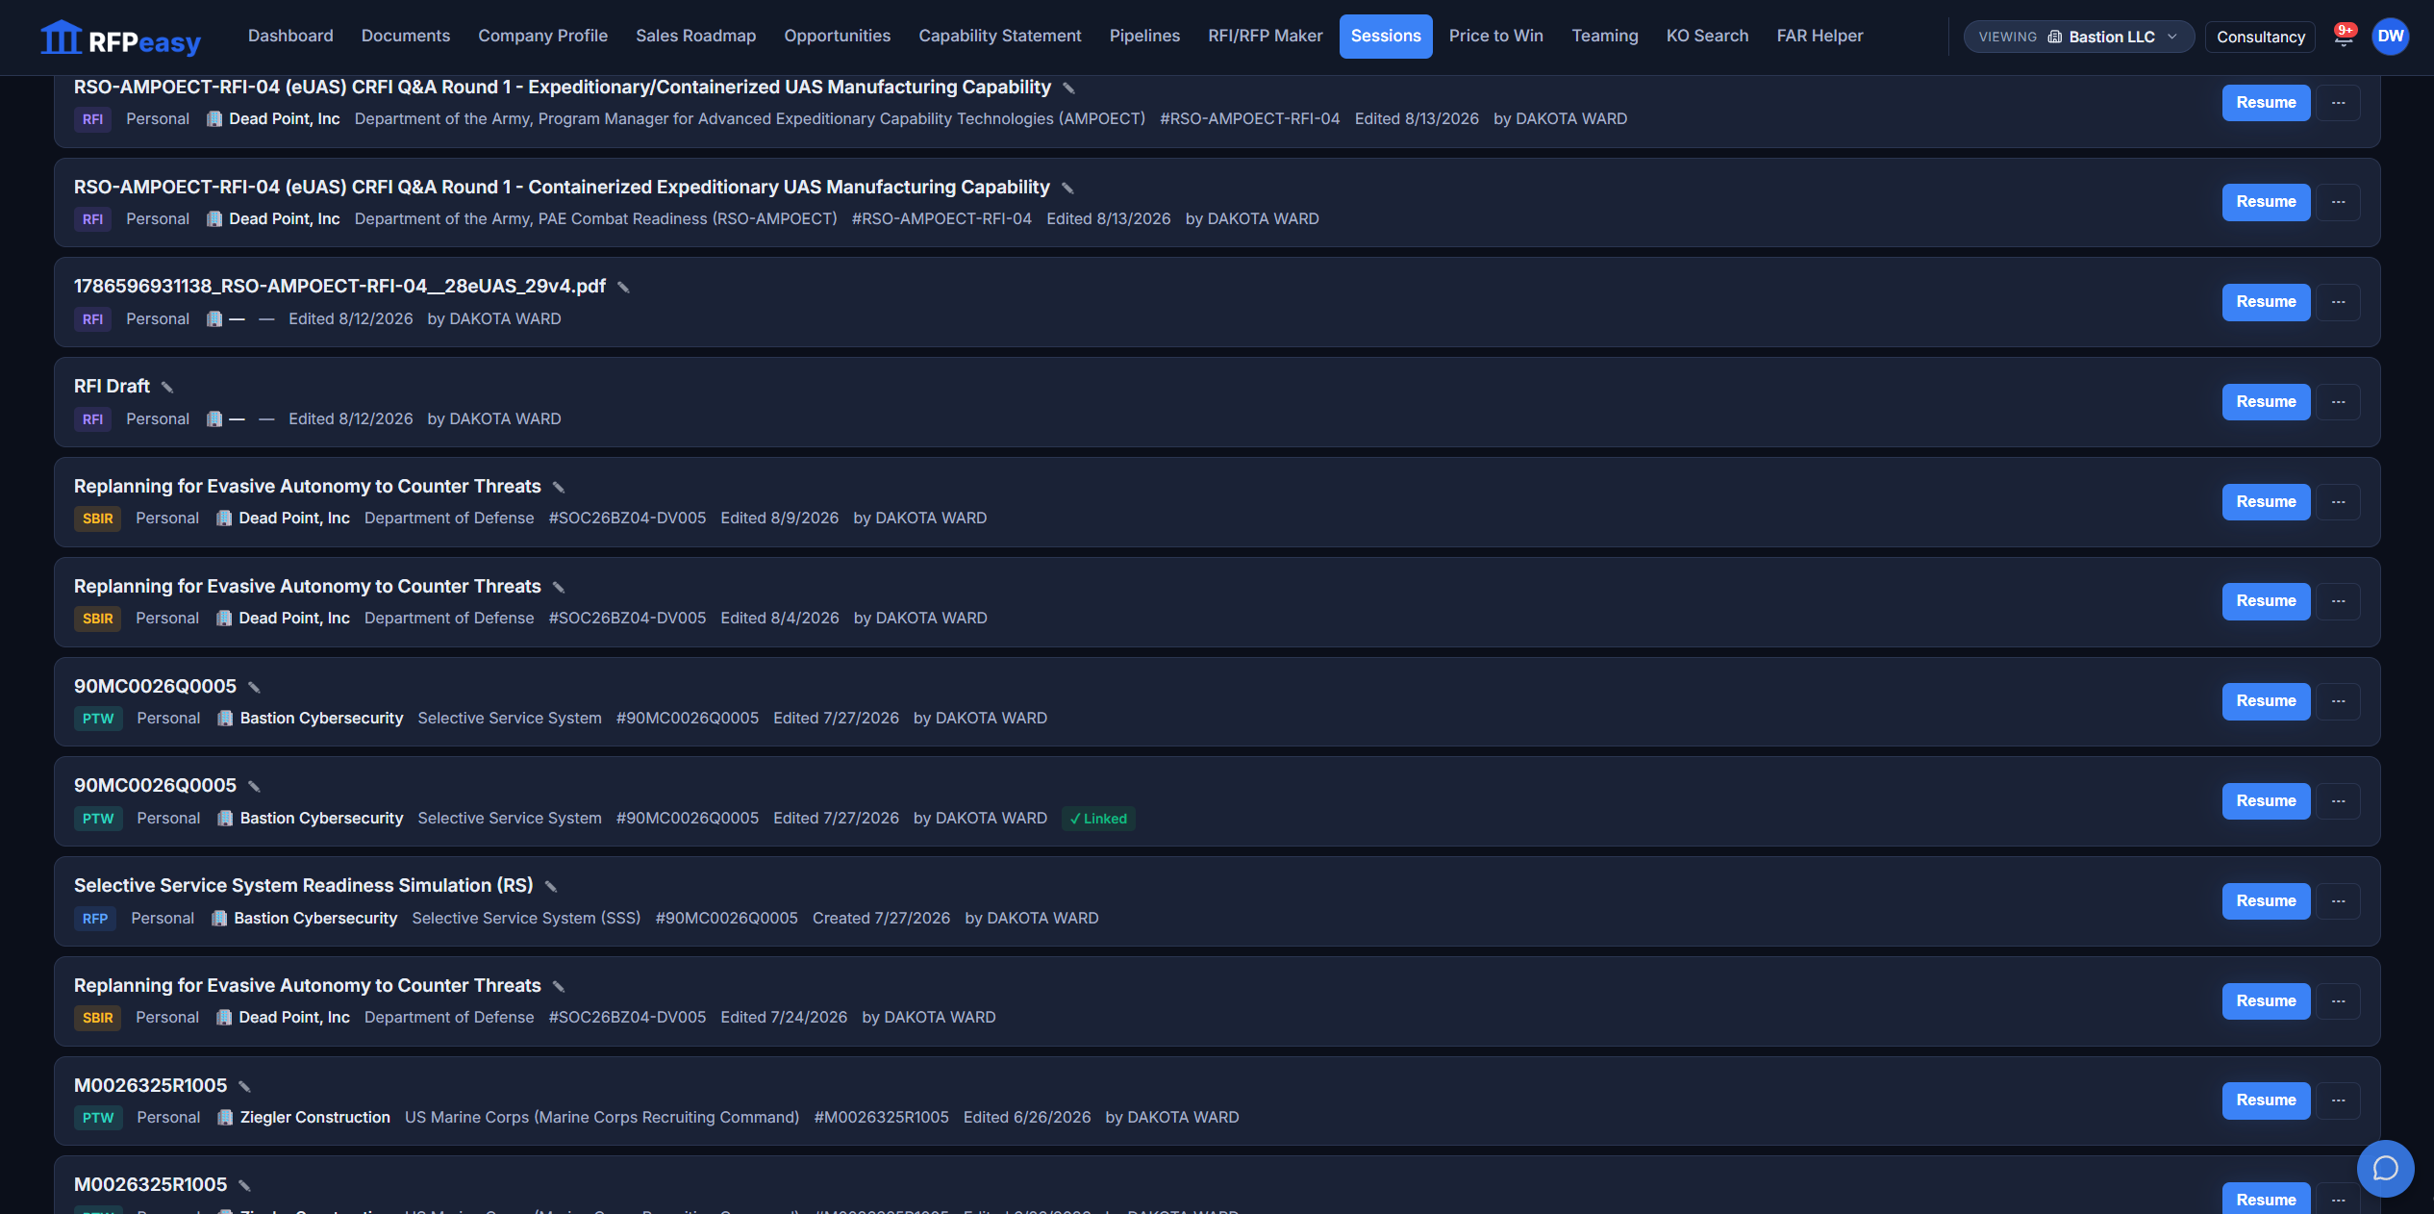Click the green Linked badge

pyautogui.click(x=1098, y=819)
